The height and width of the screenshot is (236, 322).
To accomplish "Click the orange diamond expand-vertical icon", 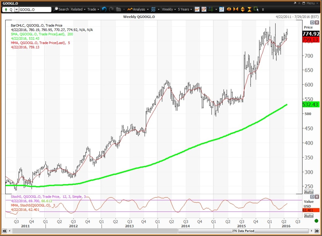I will (243, 9).
